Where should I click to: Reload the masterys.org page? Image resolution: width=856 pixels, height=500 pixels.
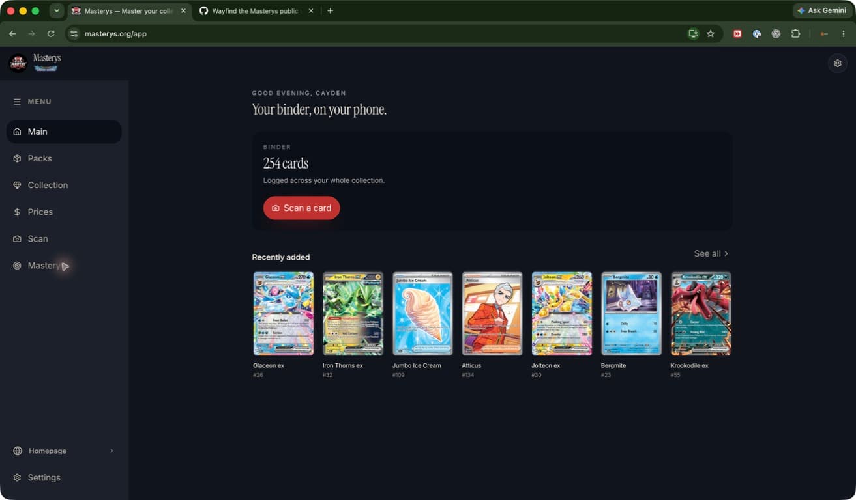51,33
